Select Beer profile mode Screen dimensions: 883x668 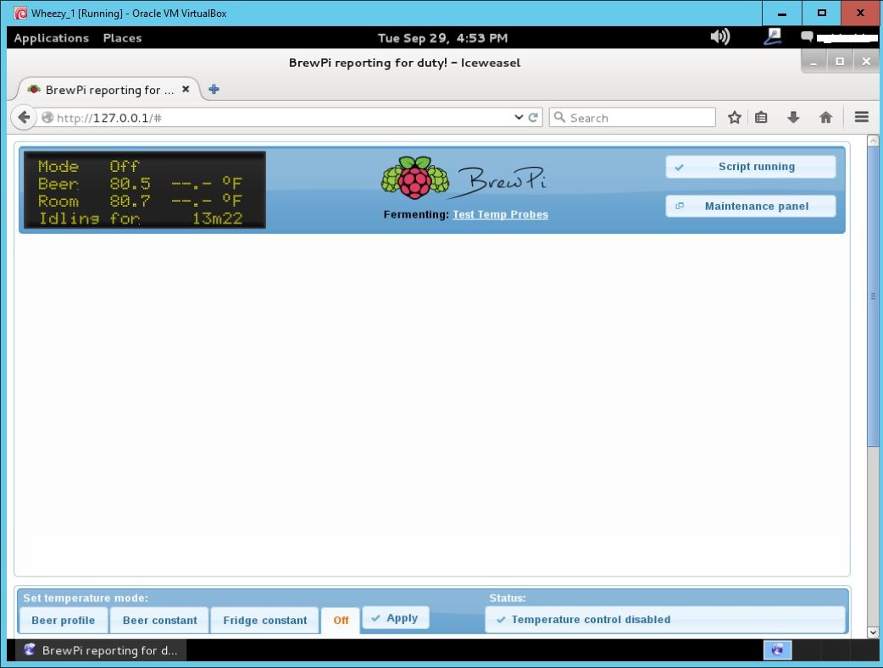tap(63, 621)
